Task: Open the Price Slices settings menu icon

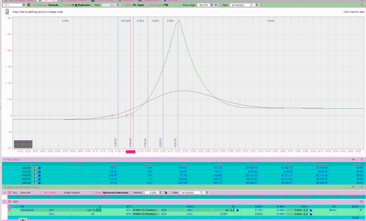Action: point(361,160)
